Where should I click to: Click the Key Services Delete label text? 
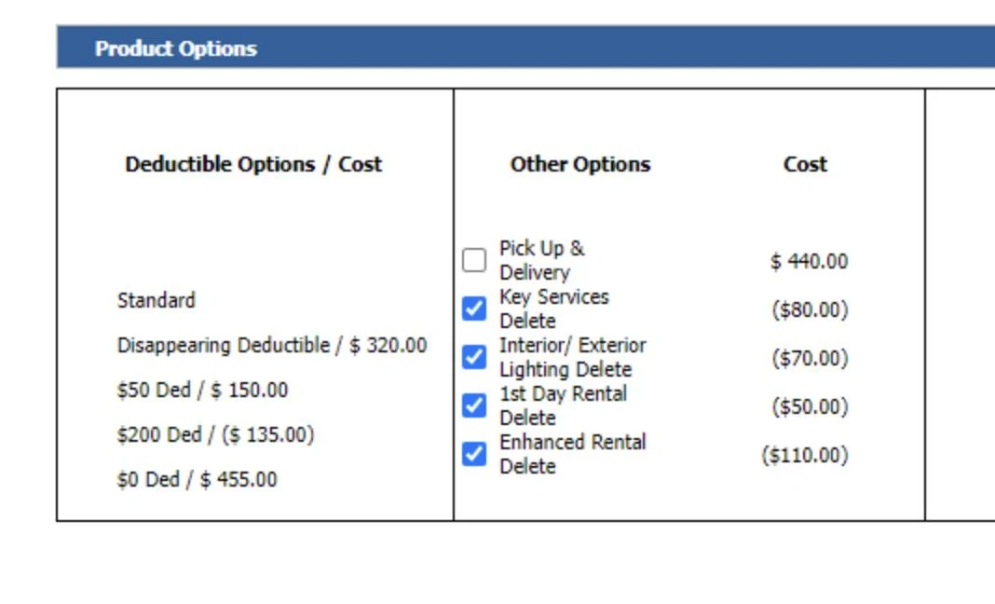point(553,309)
